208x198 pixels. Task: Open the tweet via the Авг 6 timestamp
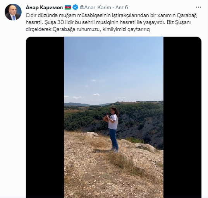point(122,7)
